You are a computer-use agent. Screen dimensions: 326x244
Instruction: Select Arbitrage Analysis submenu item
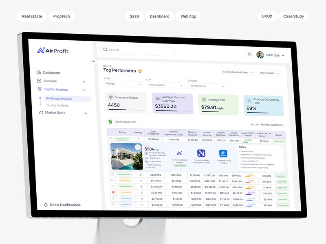[x=67, y=98]
